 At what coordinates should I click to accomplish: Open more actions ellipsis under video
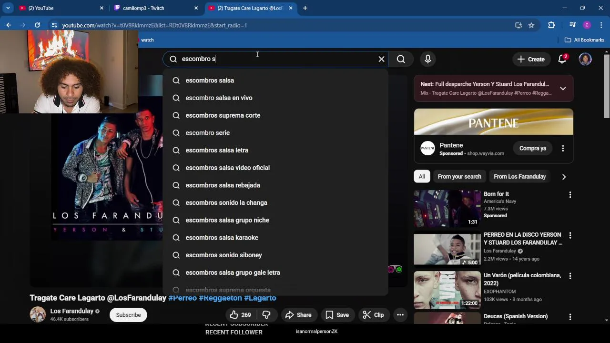[400, 315]
